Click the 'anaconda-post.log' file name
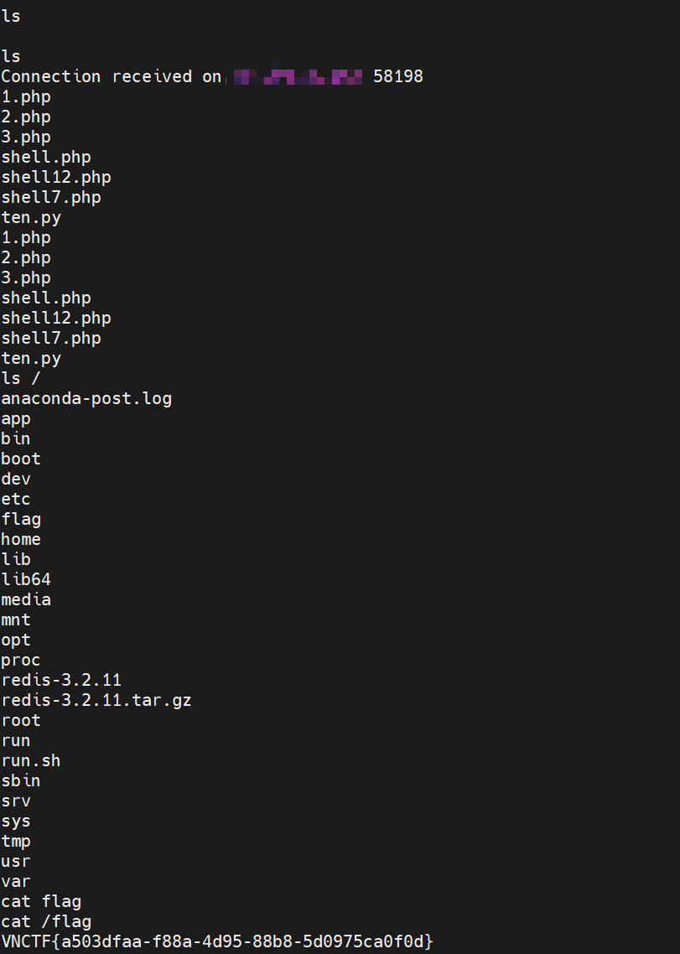The width and height of the screenshot is (680, 954). (x=86, y=399)
